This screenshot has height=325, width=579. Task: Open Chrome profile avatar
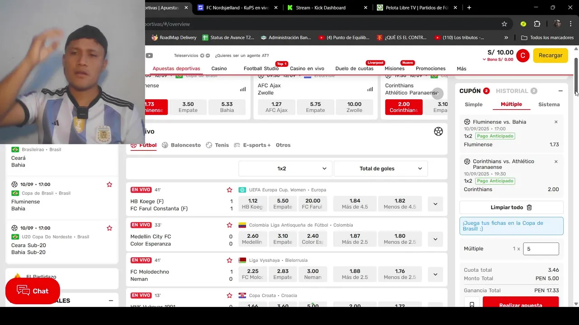tap(557, 24)
